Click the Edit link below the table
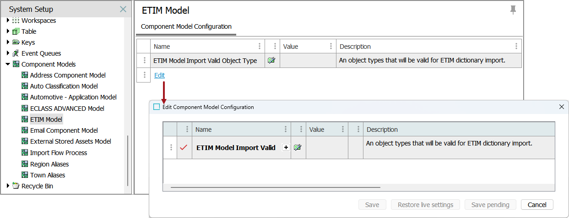This screenshot has width=569, height=218. point(159,75)
